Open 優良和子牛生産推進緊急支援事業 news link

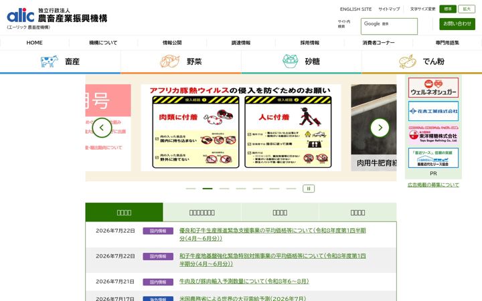[x=272, y=234]
